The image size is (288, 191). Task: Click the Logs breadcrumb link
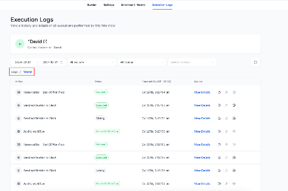[x=14, y=72]
